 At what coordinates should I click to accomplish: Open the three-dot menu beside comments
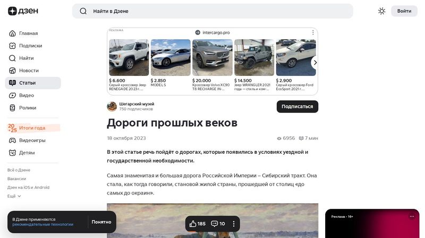(x=234, y=224)
